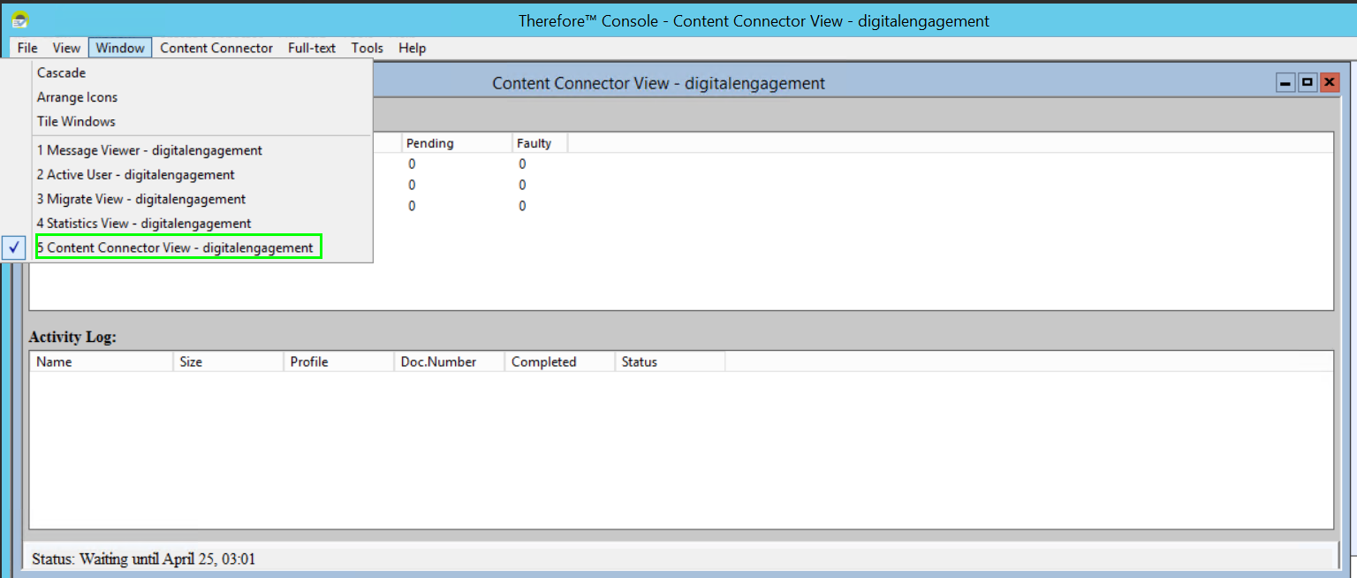Sort Activity Log by Completed column

pos(560,361)
